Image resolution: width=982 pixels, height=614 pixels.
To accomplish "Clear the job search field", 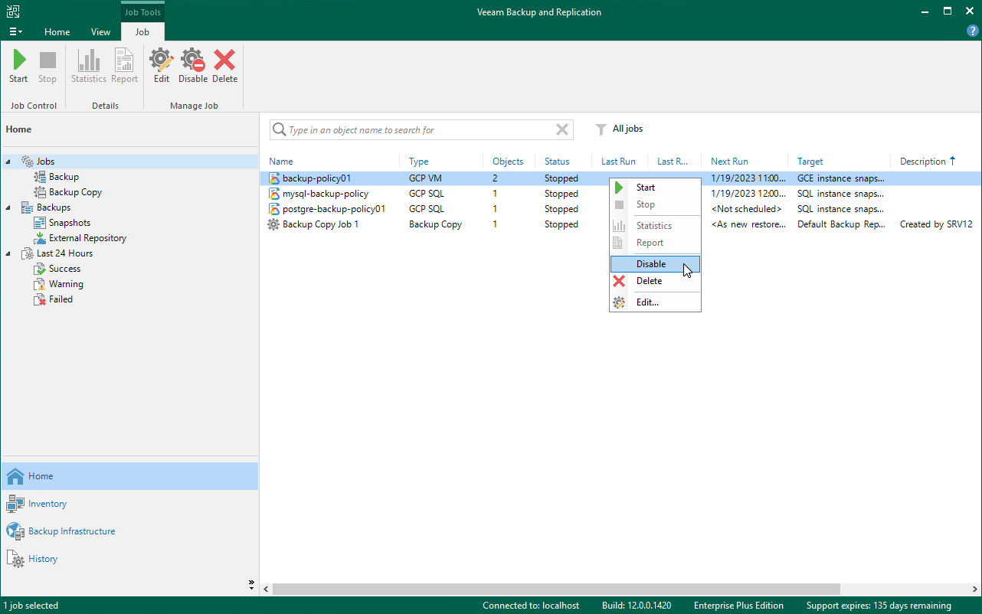I will tap(562, 130).
